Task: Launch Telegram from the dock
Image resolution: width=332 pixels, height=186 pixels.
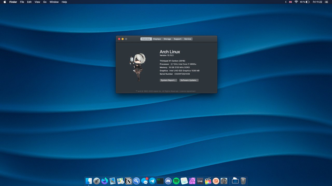Action: click(x=152, y=181)
